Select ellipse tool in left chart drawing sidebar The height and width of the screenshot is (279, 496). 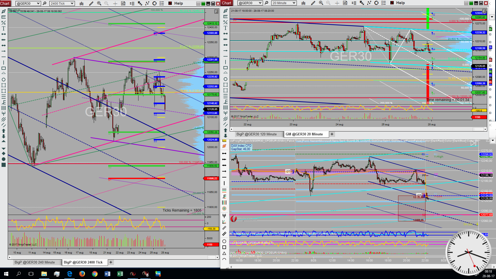point(4,80)
